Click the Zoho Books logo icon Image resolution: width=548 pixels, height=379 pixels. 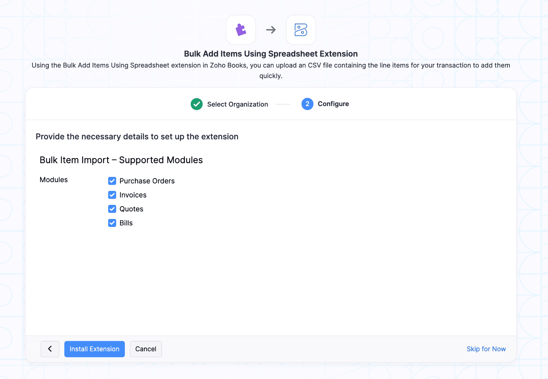pos(301,30)
